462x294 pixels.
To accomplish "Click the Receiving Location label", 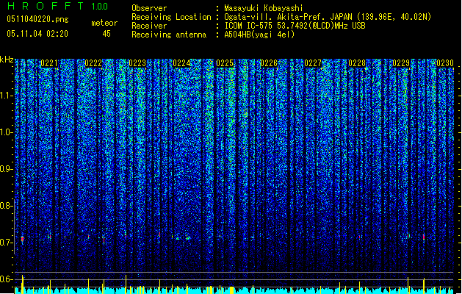I will [171, 17].
